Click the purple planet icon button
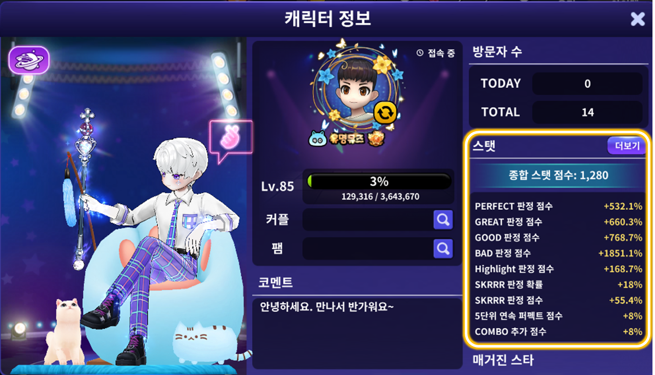 click(29, 60)
